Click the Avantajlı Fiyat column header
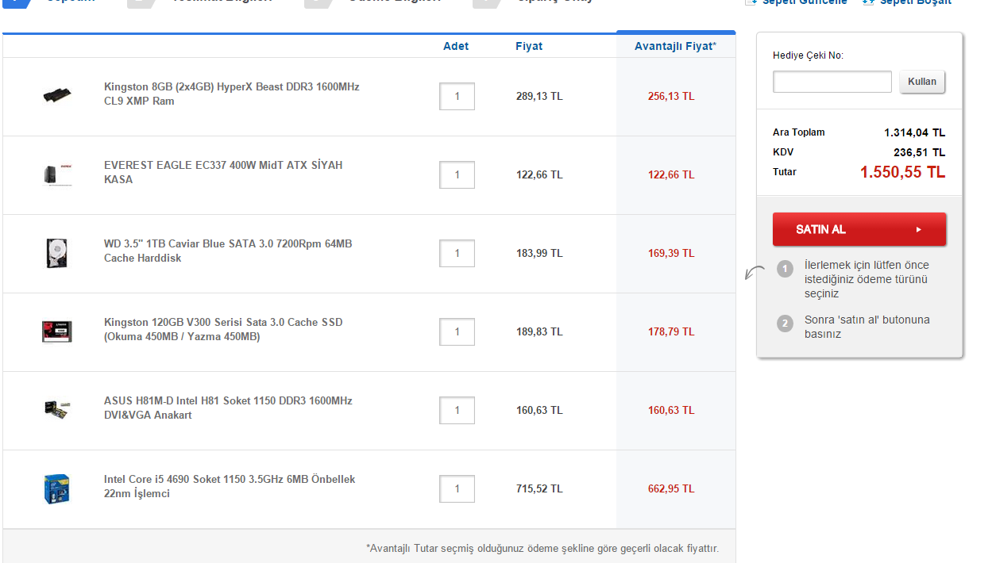The height and width of the screenshot is (563, 996). click(x=675, y=46)
